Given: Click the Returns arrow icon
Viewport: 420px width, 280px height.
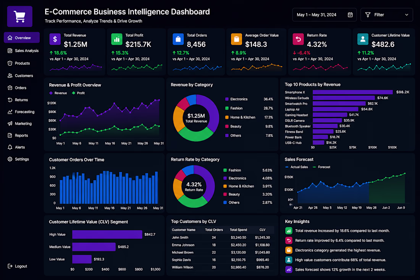Looking at the screenshot, I should (10, 100).
